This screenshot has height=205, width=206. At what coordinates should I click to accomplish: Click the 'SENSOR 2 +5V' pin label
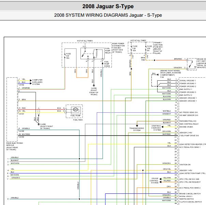[x=186, y=133]
